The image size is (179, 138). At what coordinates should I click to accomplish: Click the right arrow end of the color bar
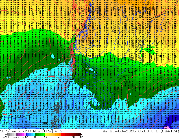click(x=81, y=134)
